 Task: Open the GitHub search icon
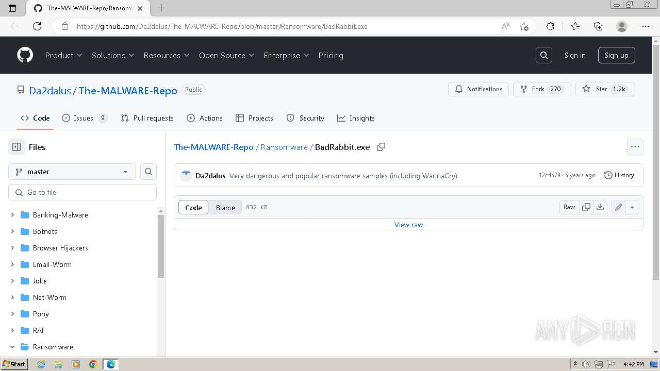tap(544, 55)
